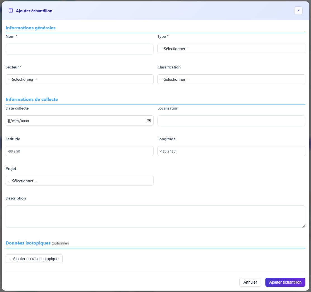
Task: Click the Description text area resize handle
Action: coord(304,226)
